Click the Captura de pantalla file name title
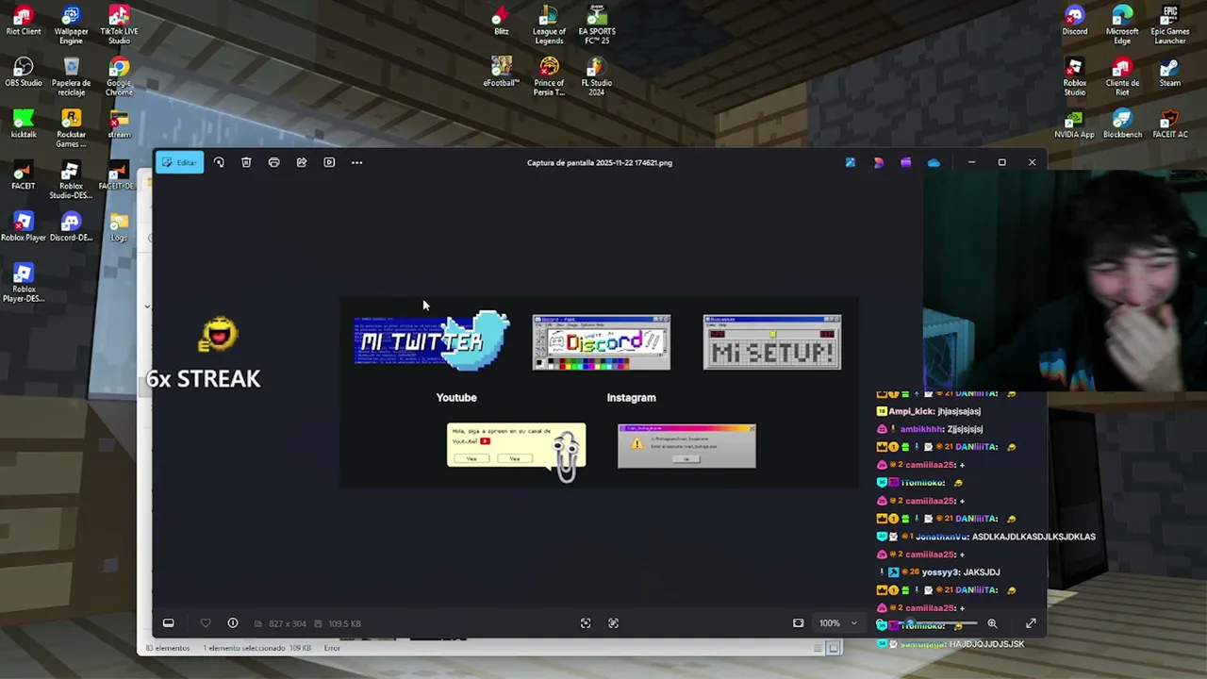The image size is (1207, 679). coord(600,162)
